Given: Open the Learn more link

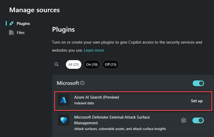Looking at the screenshot, I should 94,50.
